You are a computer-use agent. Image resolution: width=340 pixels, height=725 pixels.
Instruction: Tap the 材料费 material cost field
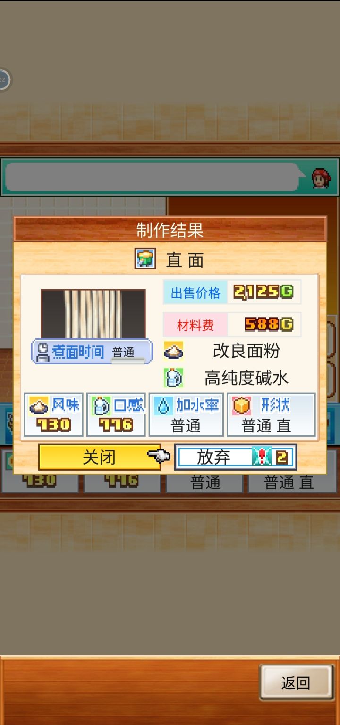[232, 325]
